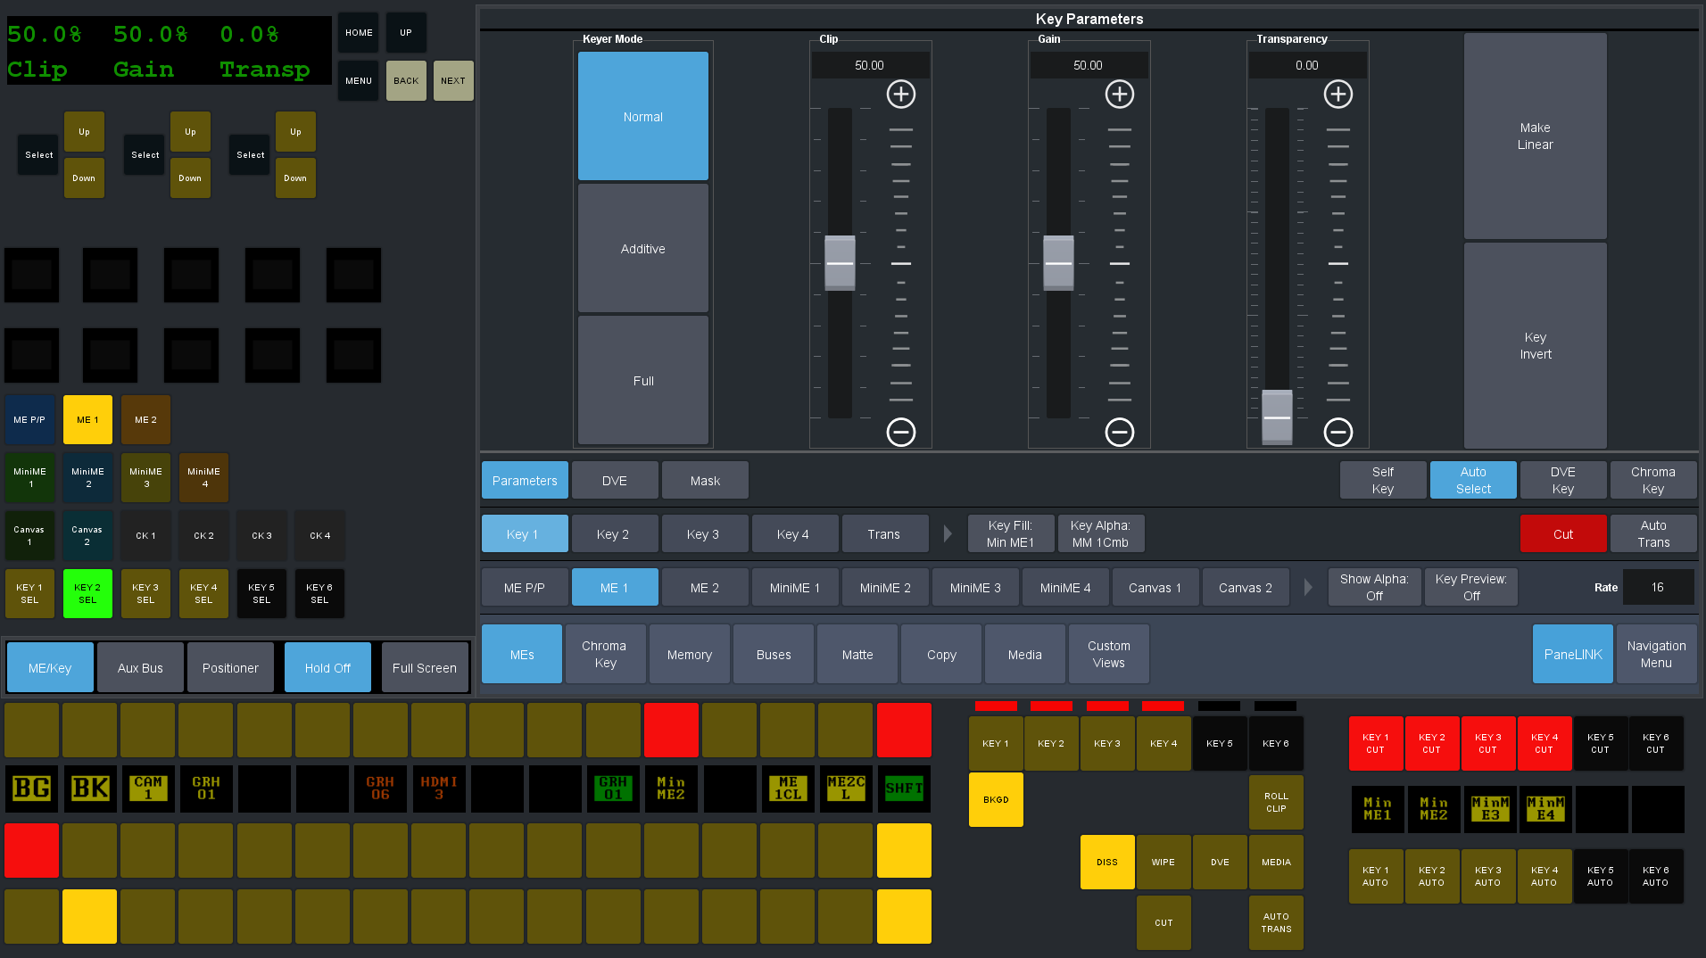
Task: Open the Matte menu tab
Action: click(x=857, y=654)
